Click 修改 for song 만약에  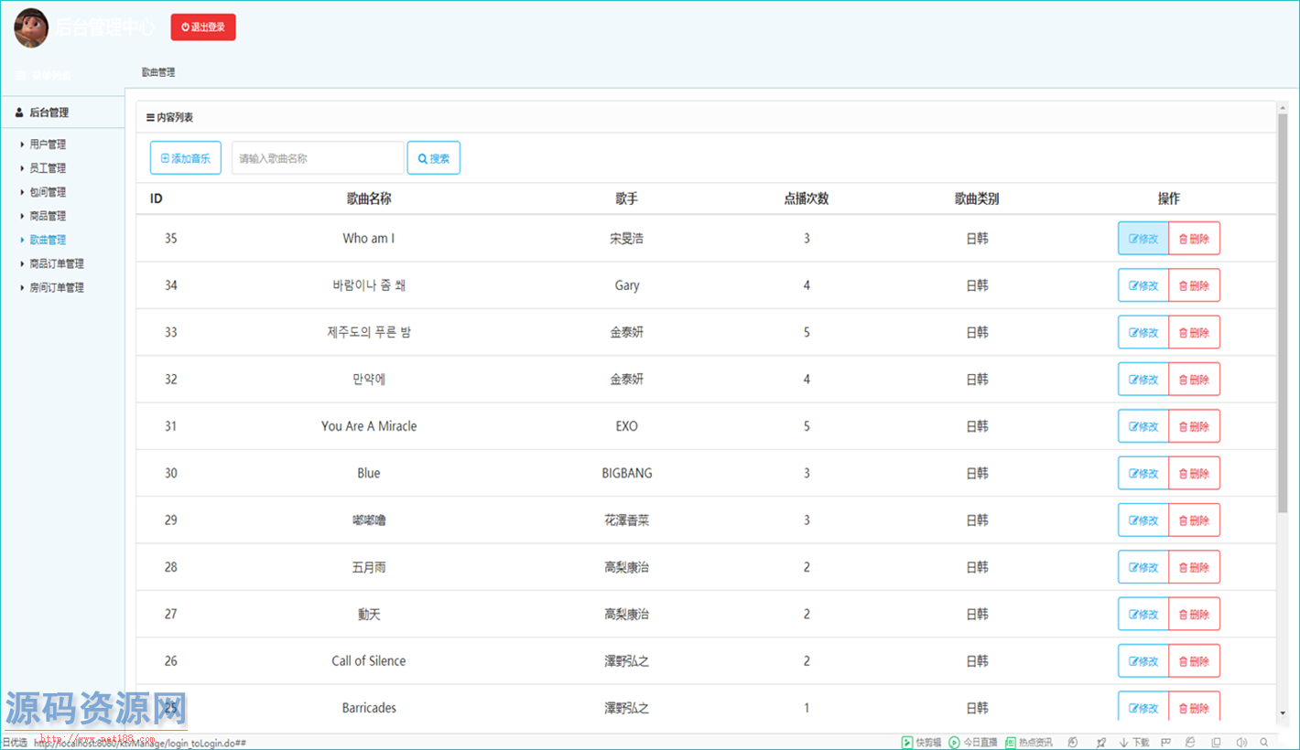click(1143, 380)
